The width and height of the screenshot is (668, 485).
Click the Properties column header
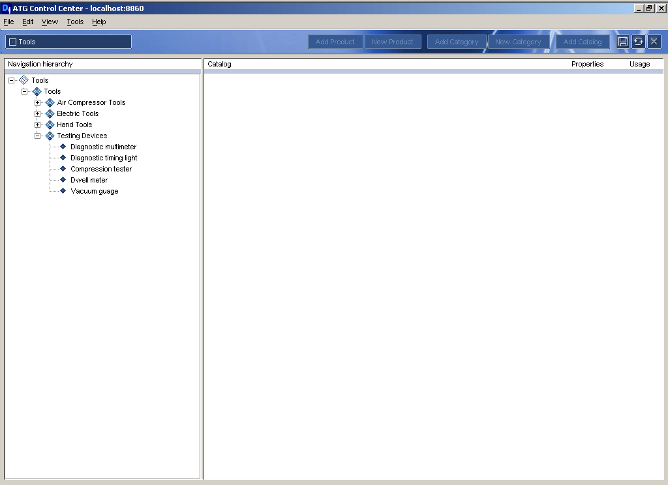coord(587,64)
